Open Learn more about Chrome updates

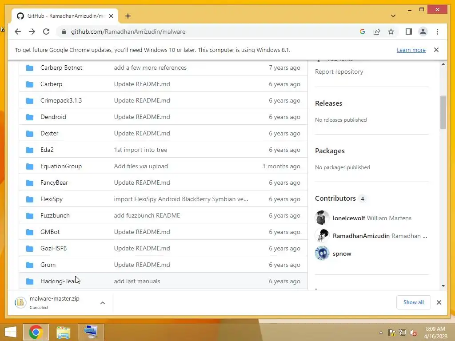click(411, 50)
